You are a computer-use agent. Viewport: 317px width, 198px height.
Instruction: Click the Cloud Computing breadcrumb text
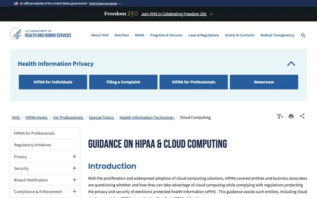coord(195,117)
